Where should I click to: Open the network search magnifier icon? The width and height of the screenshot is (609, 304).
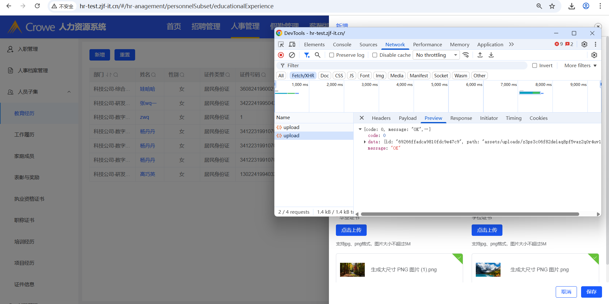[x=318, y=55]
